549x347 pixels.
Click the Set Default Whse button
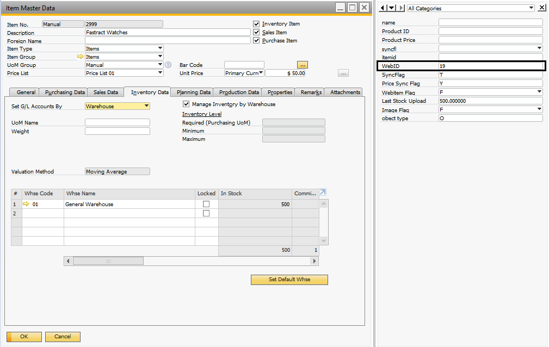[289, 280]
